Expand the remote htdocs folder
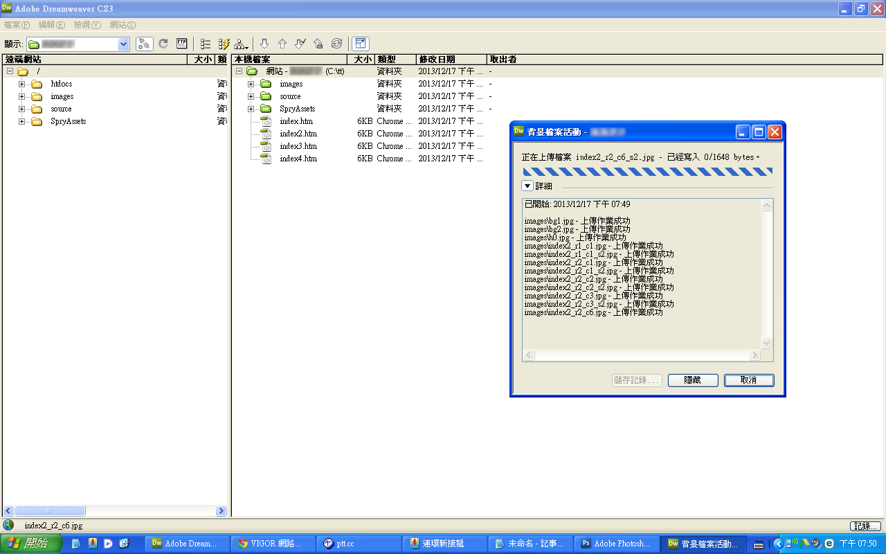Image resolution: width=886 pixels, height=554 pixels. [21, 84]
